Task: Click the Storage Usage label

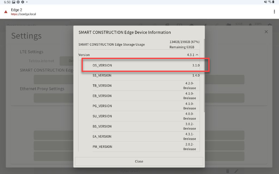Action: click(x=111, y=44)
